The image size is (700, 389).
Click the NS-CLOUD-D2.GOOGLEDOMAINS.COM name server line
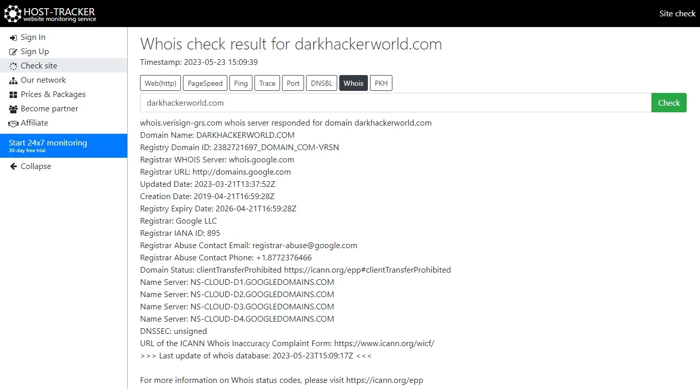(237, 295)
